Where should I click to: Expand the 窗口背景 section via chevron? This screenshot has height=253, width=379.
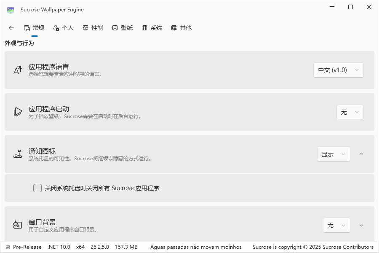[x=361, y=225]
